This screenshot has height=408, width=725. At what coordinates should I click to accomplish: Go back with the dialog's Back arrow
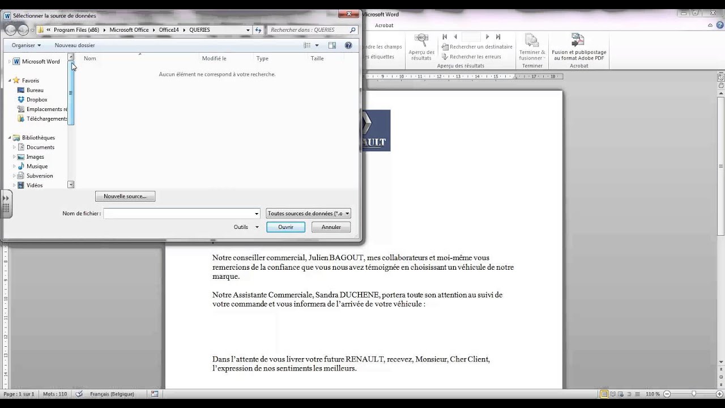pos(10,30)
